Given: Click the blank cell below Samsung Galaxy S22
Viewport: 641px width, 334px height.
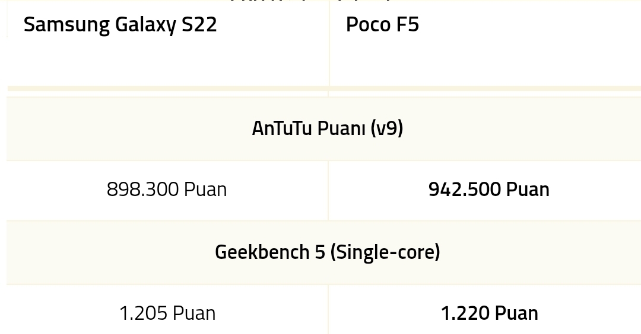Looking at the screenshot, I should point(167,61).
